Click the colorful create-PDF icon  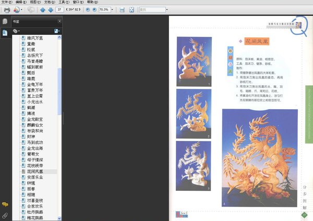click(x=17, y=9)
